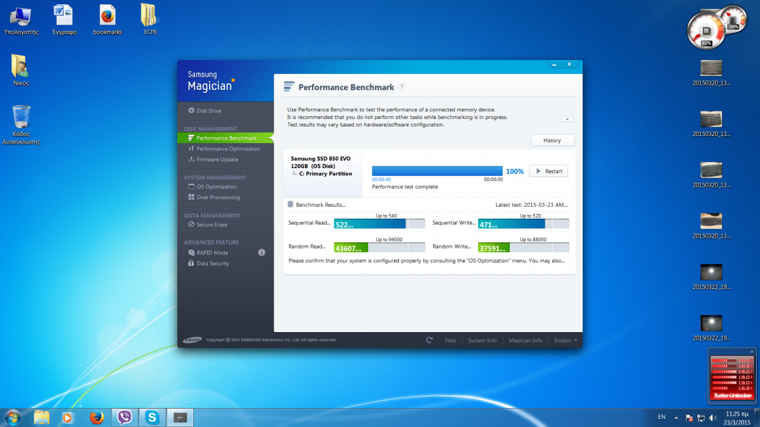
Task: Open Skype from the taskbar
Action: click(152, 418)
